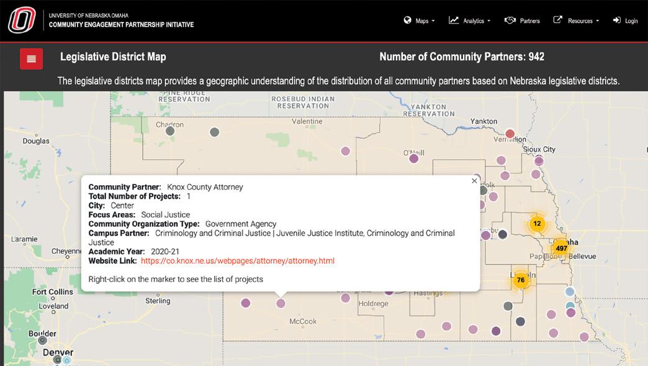
Task: Click the globe icon beside Maps
Action: tap(407, 20)
